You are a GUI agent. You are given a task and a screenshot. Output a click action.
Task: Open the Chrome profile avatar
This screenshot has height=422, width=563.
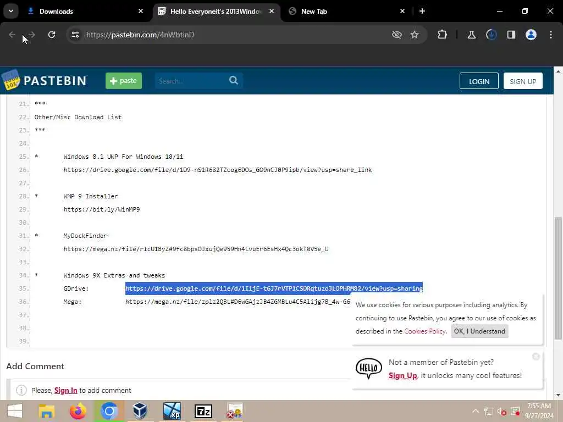click(531, 35)
